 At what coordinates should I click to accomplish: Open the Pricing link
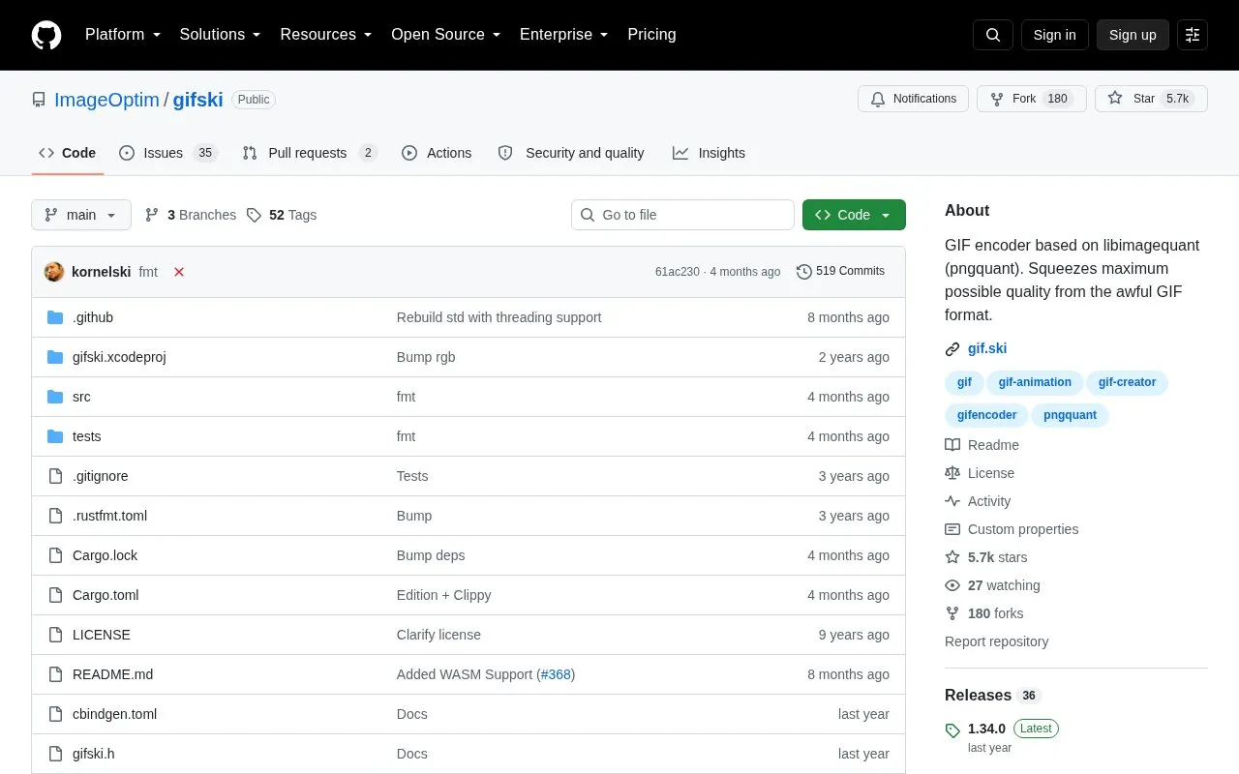pyautogui.click(x=651, y=35)
